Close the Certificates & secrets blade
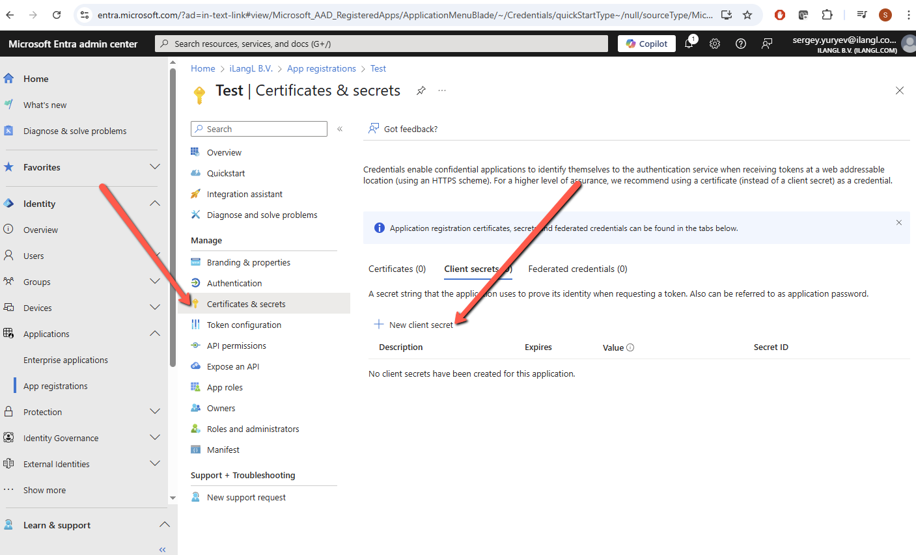 click(900, 90)
